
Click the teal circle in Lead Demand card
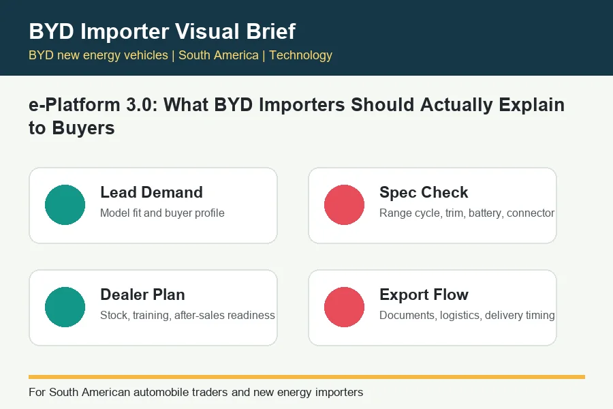pyautogui.click(x=65, y=204)
